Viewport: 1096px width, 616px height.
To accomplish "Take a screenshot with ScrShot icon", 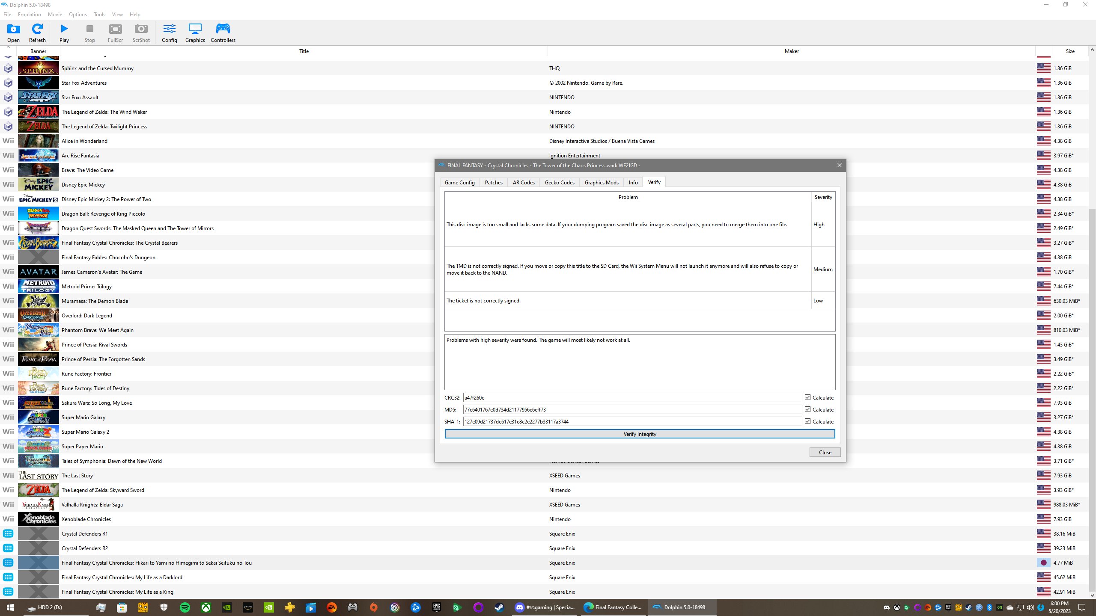I will coord(141,33).
